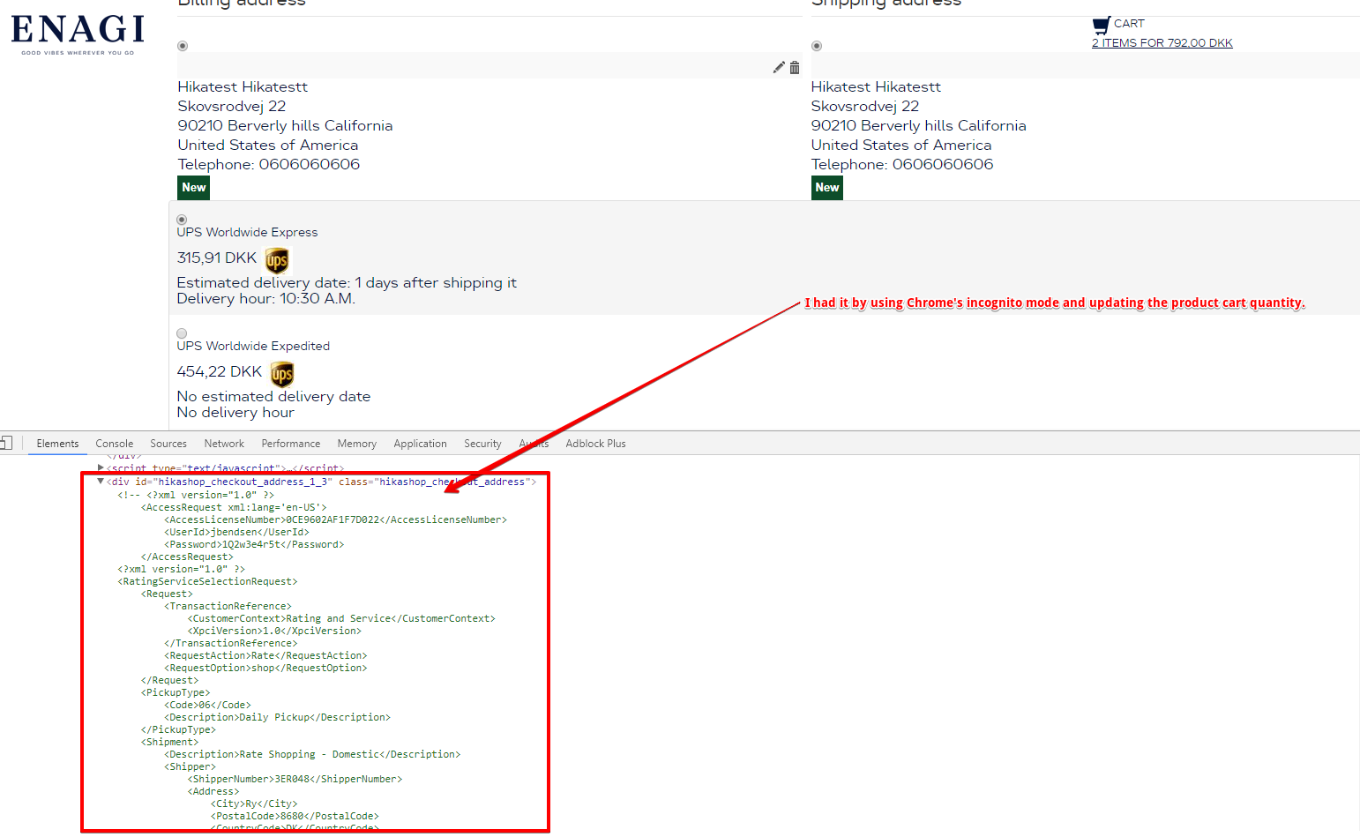Screen dimensions: 1360x837
Task: Click New button under billing address
Action: [x=194, y=188]
